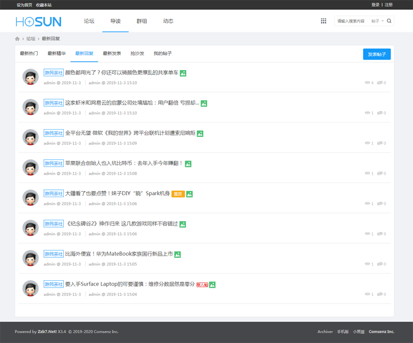
Task: Click reply count icon on Surface Laptop post
Action: [x=380, y=294]
